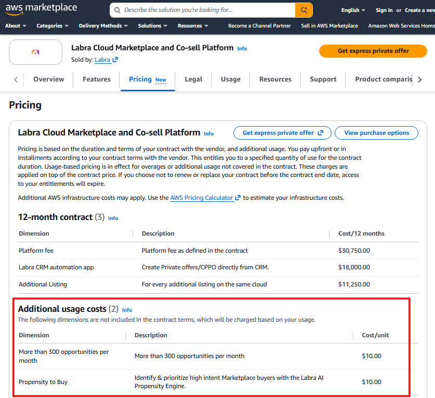Click 'Create Private offers/CPPO directly from CRM.' description
The width and height of the screenshot is (435, 398).
tap(205, 267)
